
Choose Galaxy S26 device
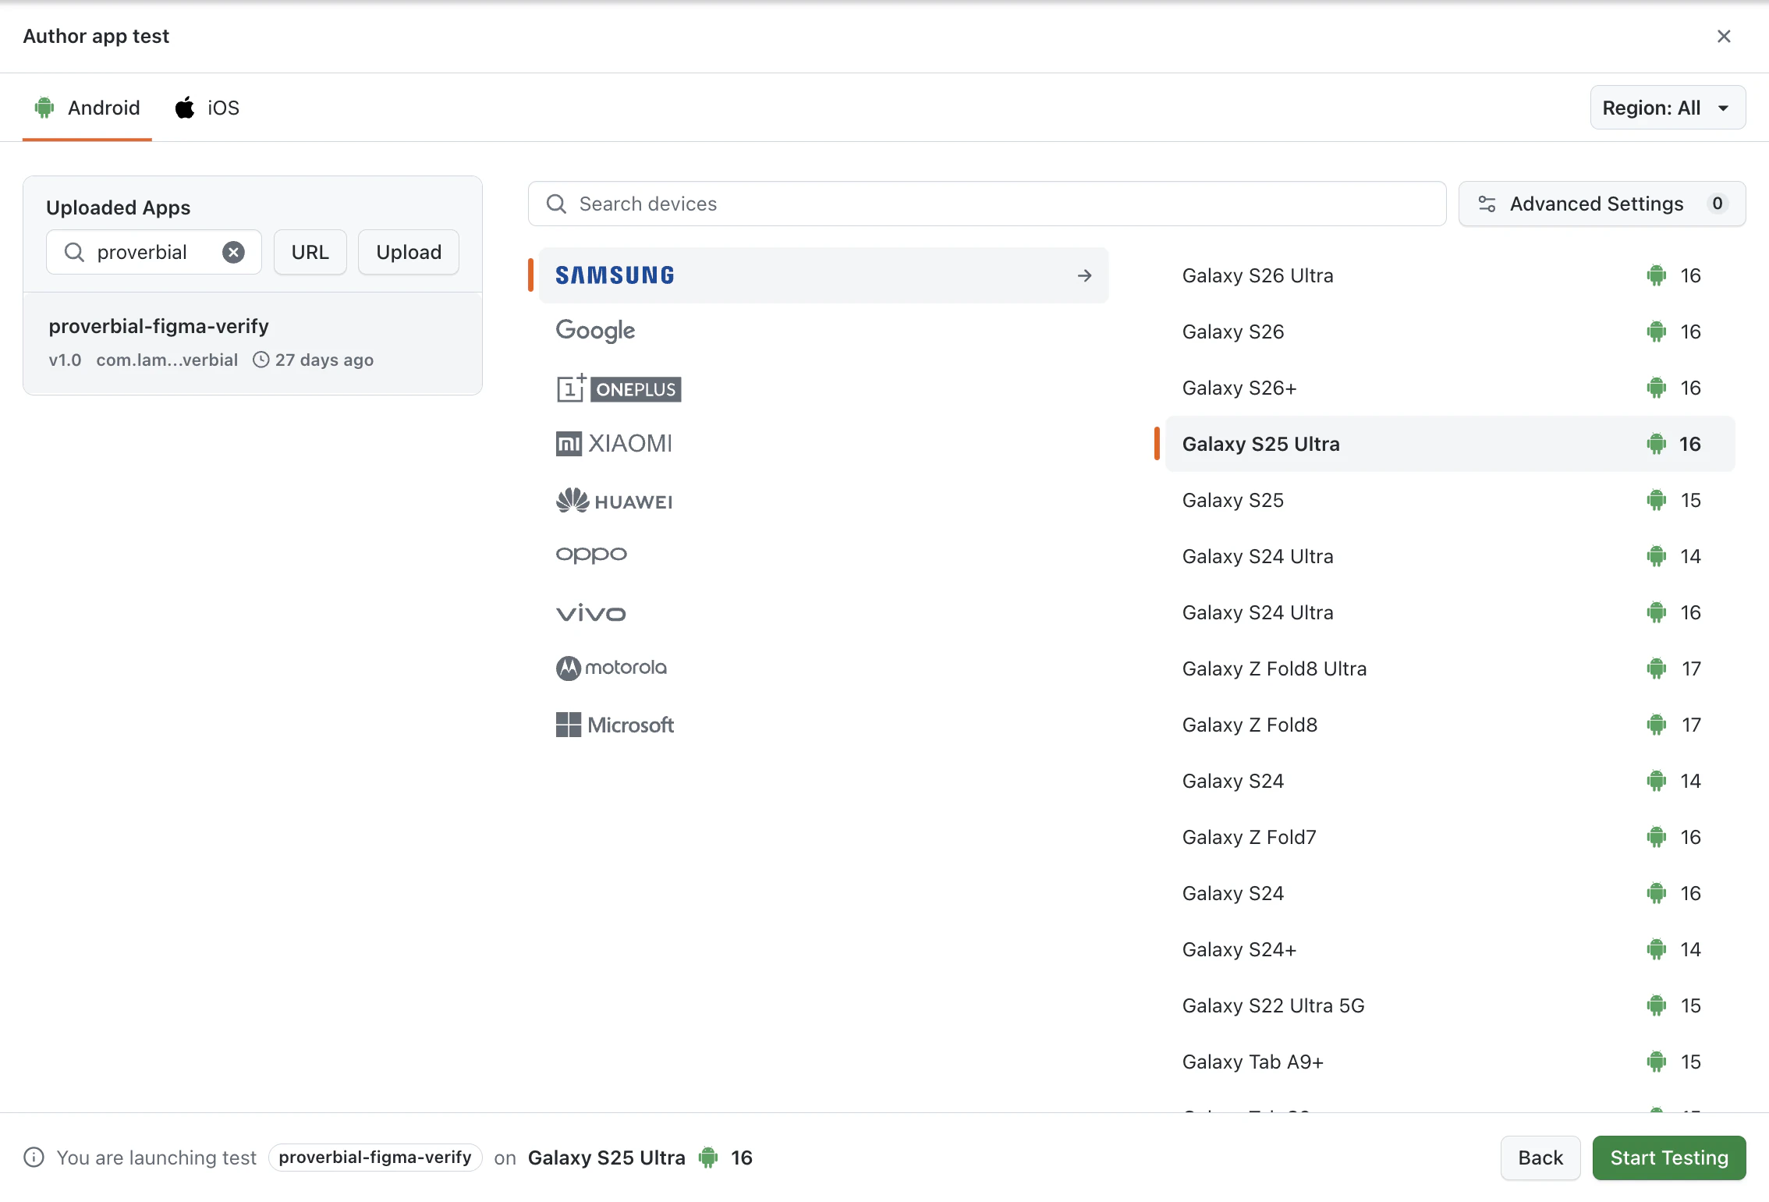[x=1450, y=332]
